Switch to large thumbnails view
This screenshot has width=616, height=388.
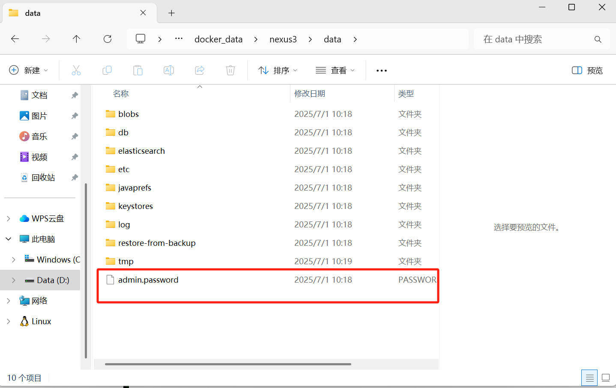(606, 378)
